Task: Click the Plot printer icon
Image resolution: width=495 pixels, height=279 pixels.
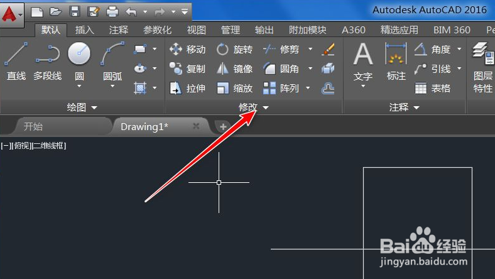Action: point(112,13)
